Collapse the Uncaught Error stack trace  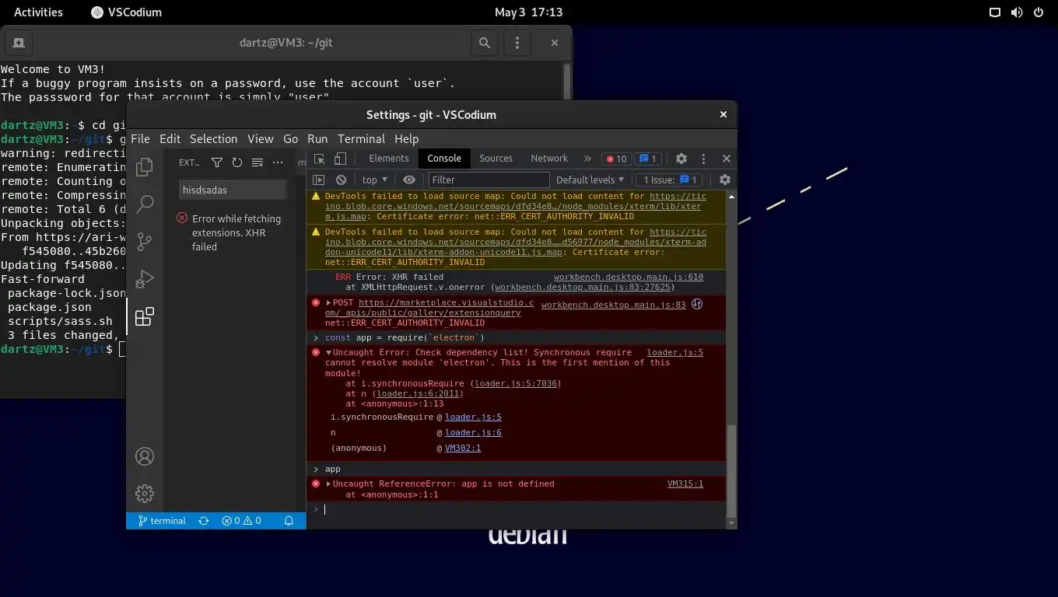(x=328, y=352)
